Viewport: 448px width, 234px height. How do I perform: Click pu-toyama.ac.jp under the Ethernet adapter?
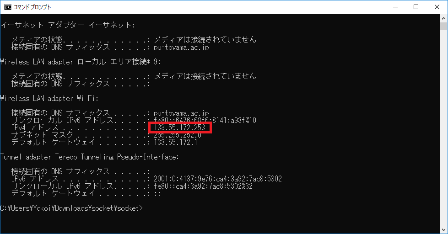181,47
